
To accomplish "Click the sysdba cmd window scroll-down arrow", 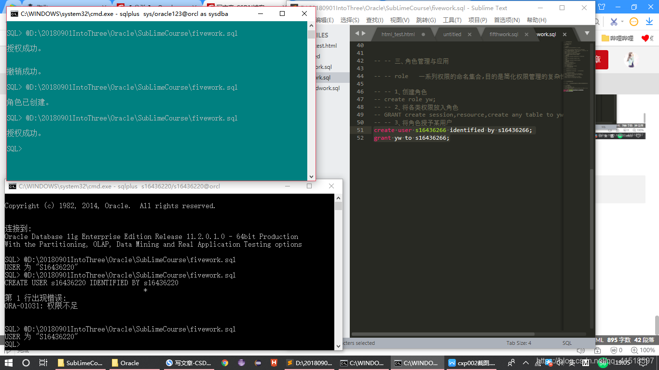I will point(311,177).
